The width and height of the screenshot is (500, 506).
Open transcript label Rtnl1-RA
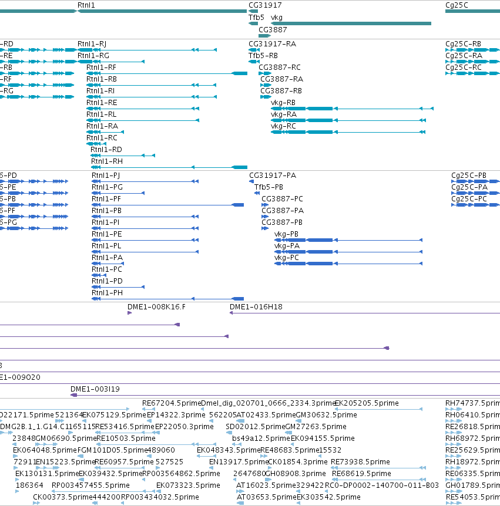[x=102, y=126]
